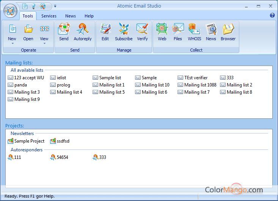Select the 'prolog' mailing list
This screenshot has width=278, height=201.
[x=60, y=85]
